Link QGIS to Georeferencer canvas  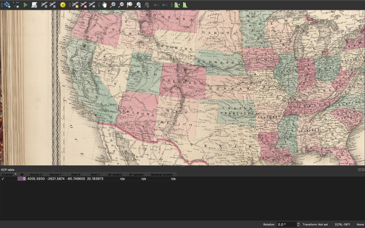165,5
